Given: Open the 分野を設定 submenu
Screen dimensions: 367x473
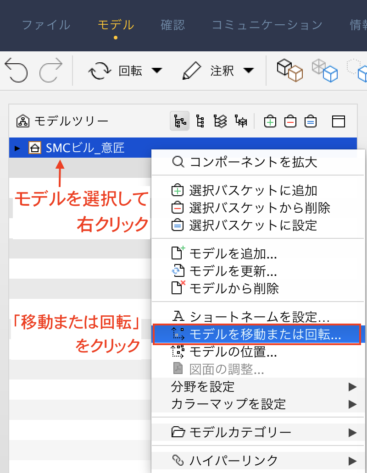Looking at the screenshot, I should (x=258, y=387).
